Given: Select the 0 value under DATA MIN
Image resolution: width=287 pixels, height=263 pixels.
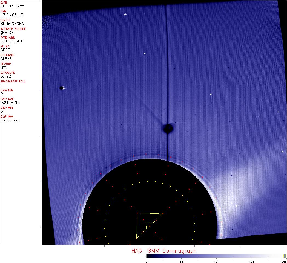Looking at the screenshot, I should pos(2,94).
